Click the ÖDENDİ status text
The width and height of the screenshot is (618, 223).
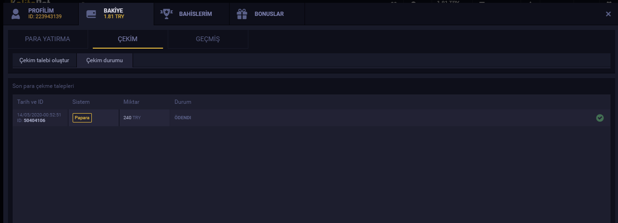(x=183, y=118)
